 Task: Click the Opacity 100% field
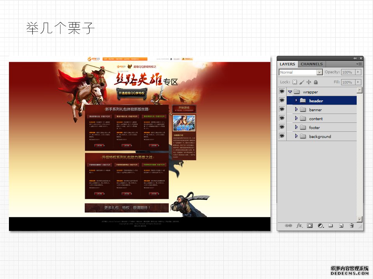pos(348,72)
